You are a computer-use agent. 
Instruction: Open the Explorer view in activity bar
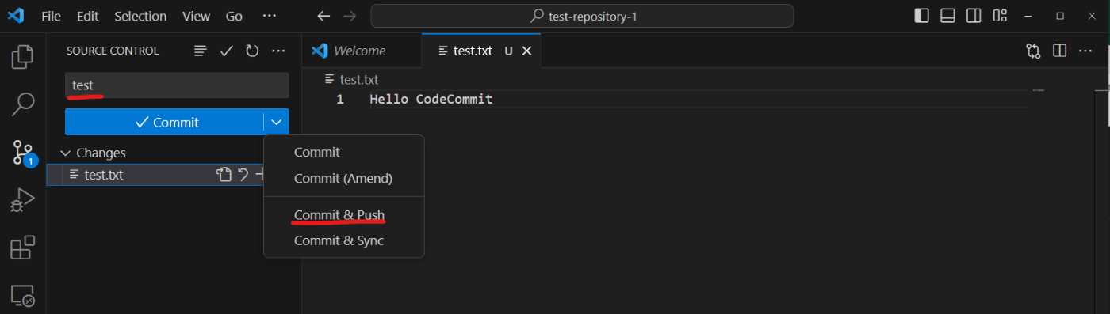point(23,56)
